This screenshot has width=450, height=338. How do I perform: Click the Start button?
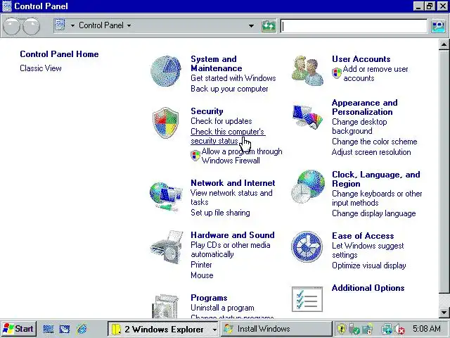pos(19,329)
